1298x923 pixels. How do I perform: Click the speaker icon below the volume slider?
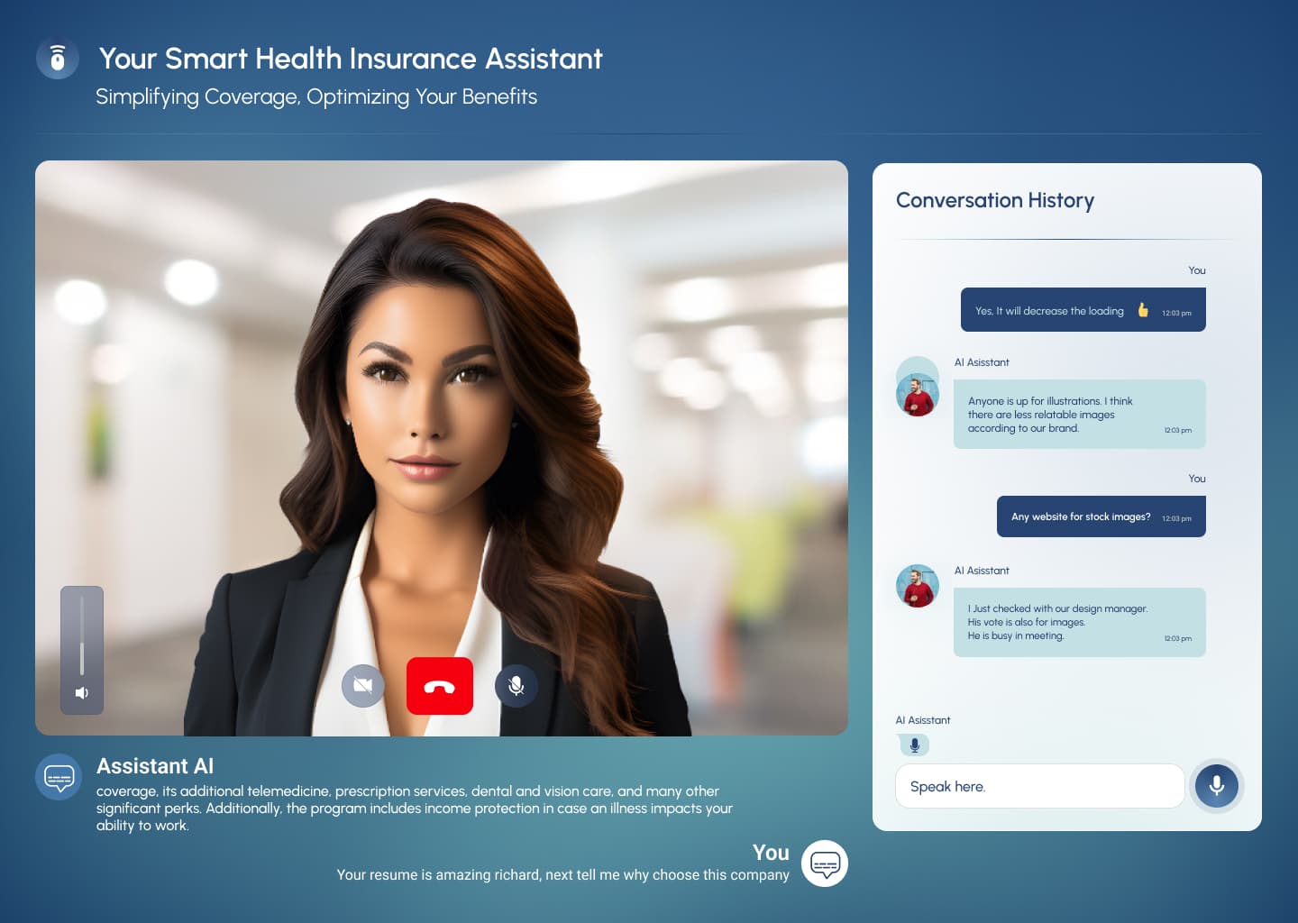click(x=81, y=692)
